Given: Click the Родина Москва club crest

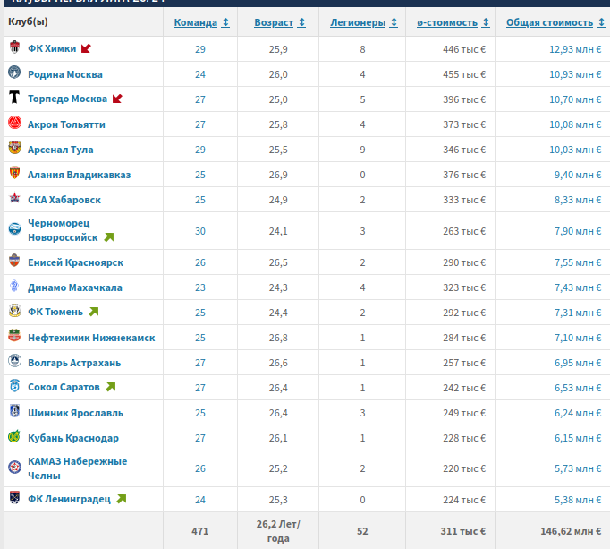Looking at the screenshot, I should [15, 72].
